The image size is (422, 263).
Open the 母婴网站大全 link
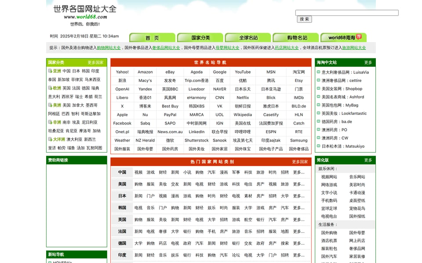(x=227, y=48)
